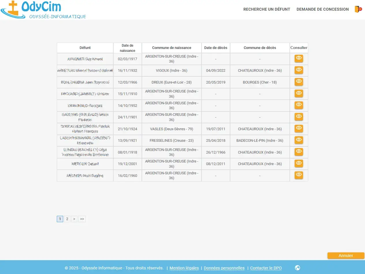Consult the record born 15/11/1910
365x274 pixels.
(x=299, y=93)
